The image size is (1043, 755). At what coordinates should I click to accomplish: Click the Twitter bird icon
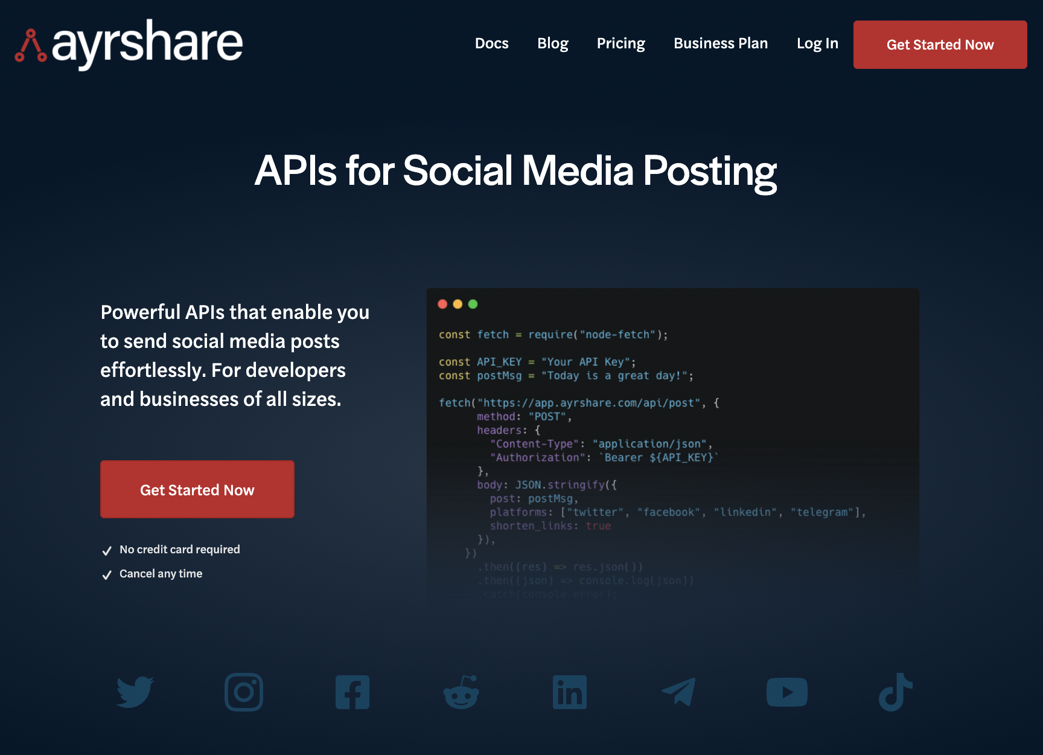coord(135,692)
